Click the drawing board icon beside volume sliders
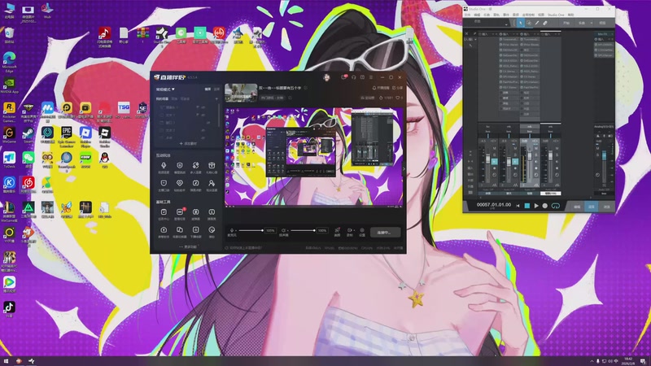This screenshot has height=366, width=651. 337,231
